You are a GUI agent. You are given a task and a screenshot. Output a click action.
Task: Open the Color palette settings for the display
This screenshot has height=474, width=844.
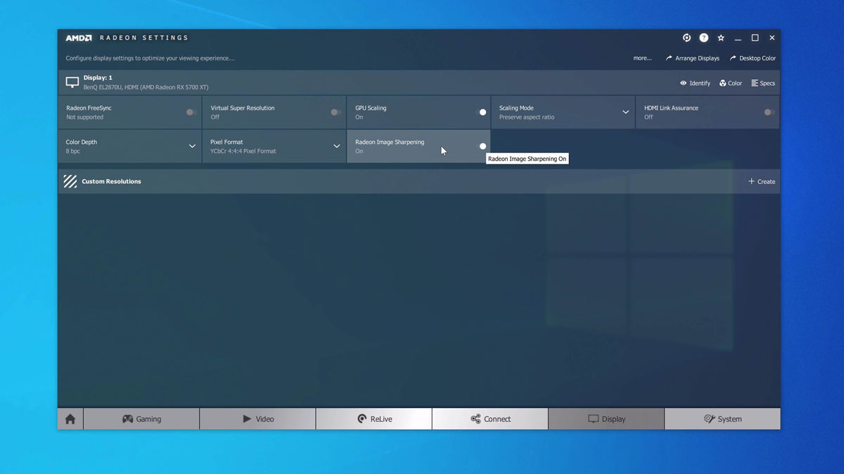pos(730,83)
